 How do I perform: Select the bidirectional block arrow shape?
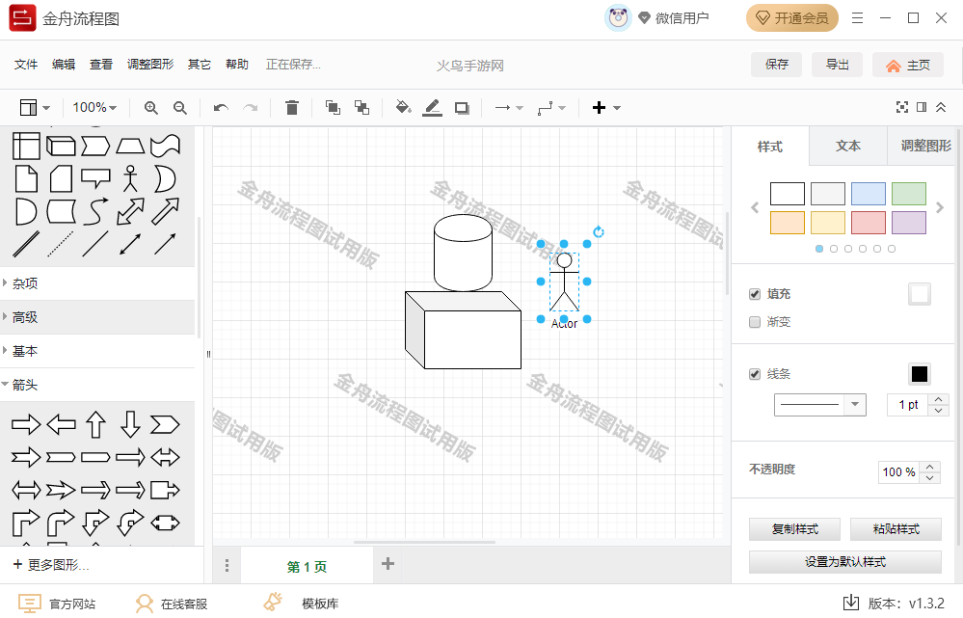click(130, 212)
